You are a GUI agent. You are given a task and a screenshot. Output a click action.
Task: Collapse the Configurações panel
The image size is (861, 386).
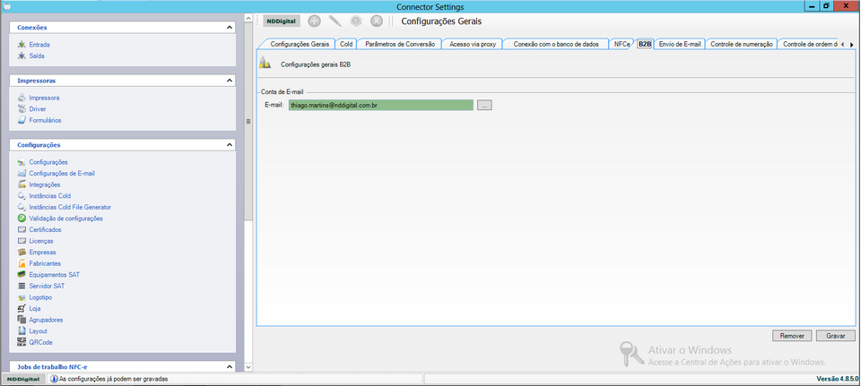pyautogui.click(x=229, y=145)
